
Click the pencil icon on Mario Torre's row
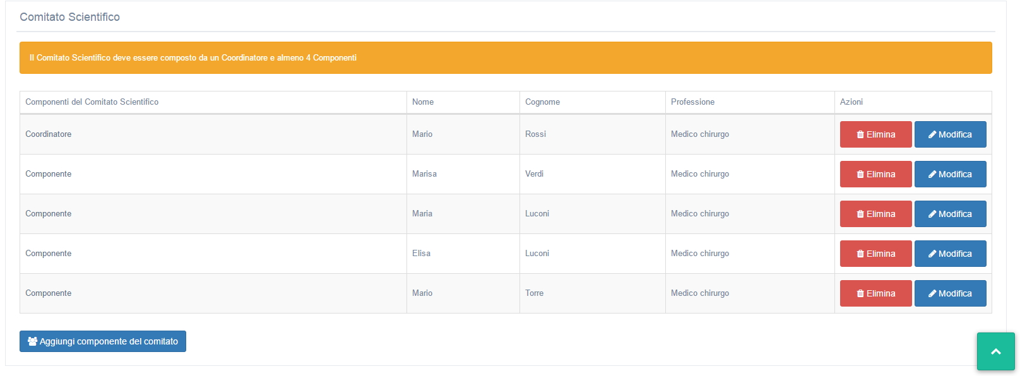(932, 293)
